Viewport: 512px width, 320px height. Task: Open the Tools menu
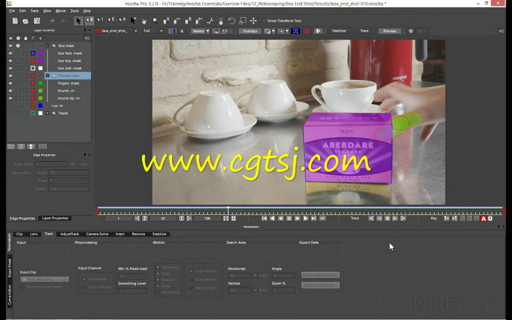click(x=74, y=11)
